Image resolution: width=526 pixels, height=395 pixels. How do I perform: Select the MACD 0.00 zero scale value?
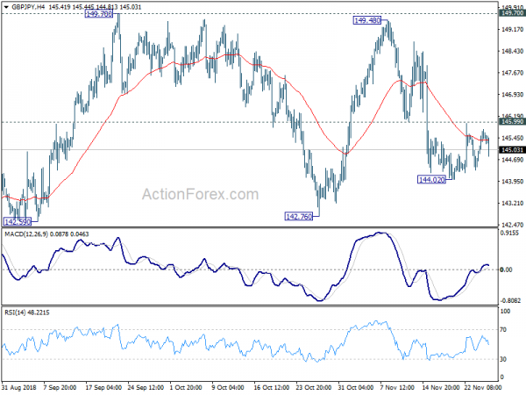[x=506, y=269]
